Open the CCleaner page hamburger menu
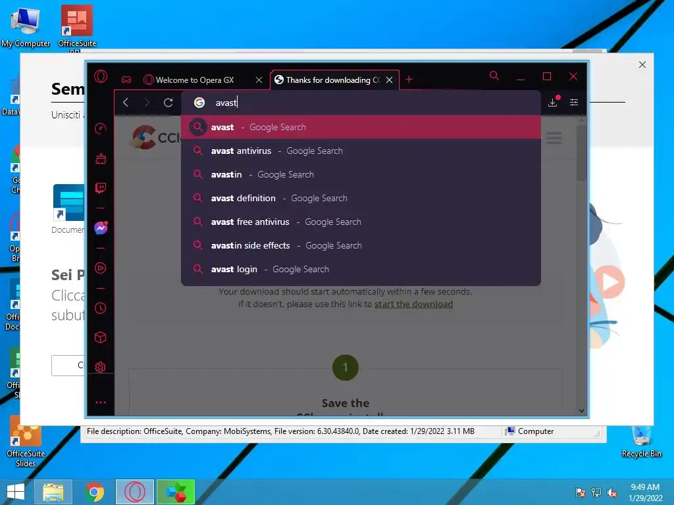 point(554,138)
